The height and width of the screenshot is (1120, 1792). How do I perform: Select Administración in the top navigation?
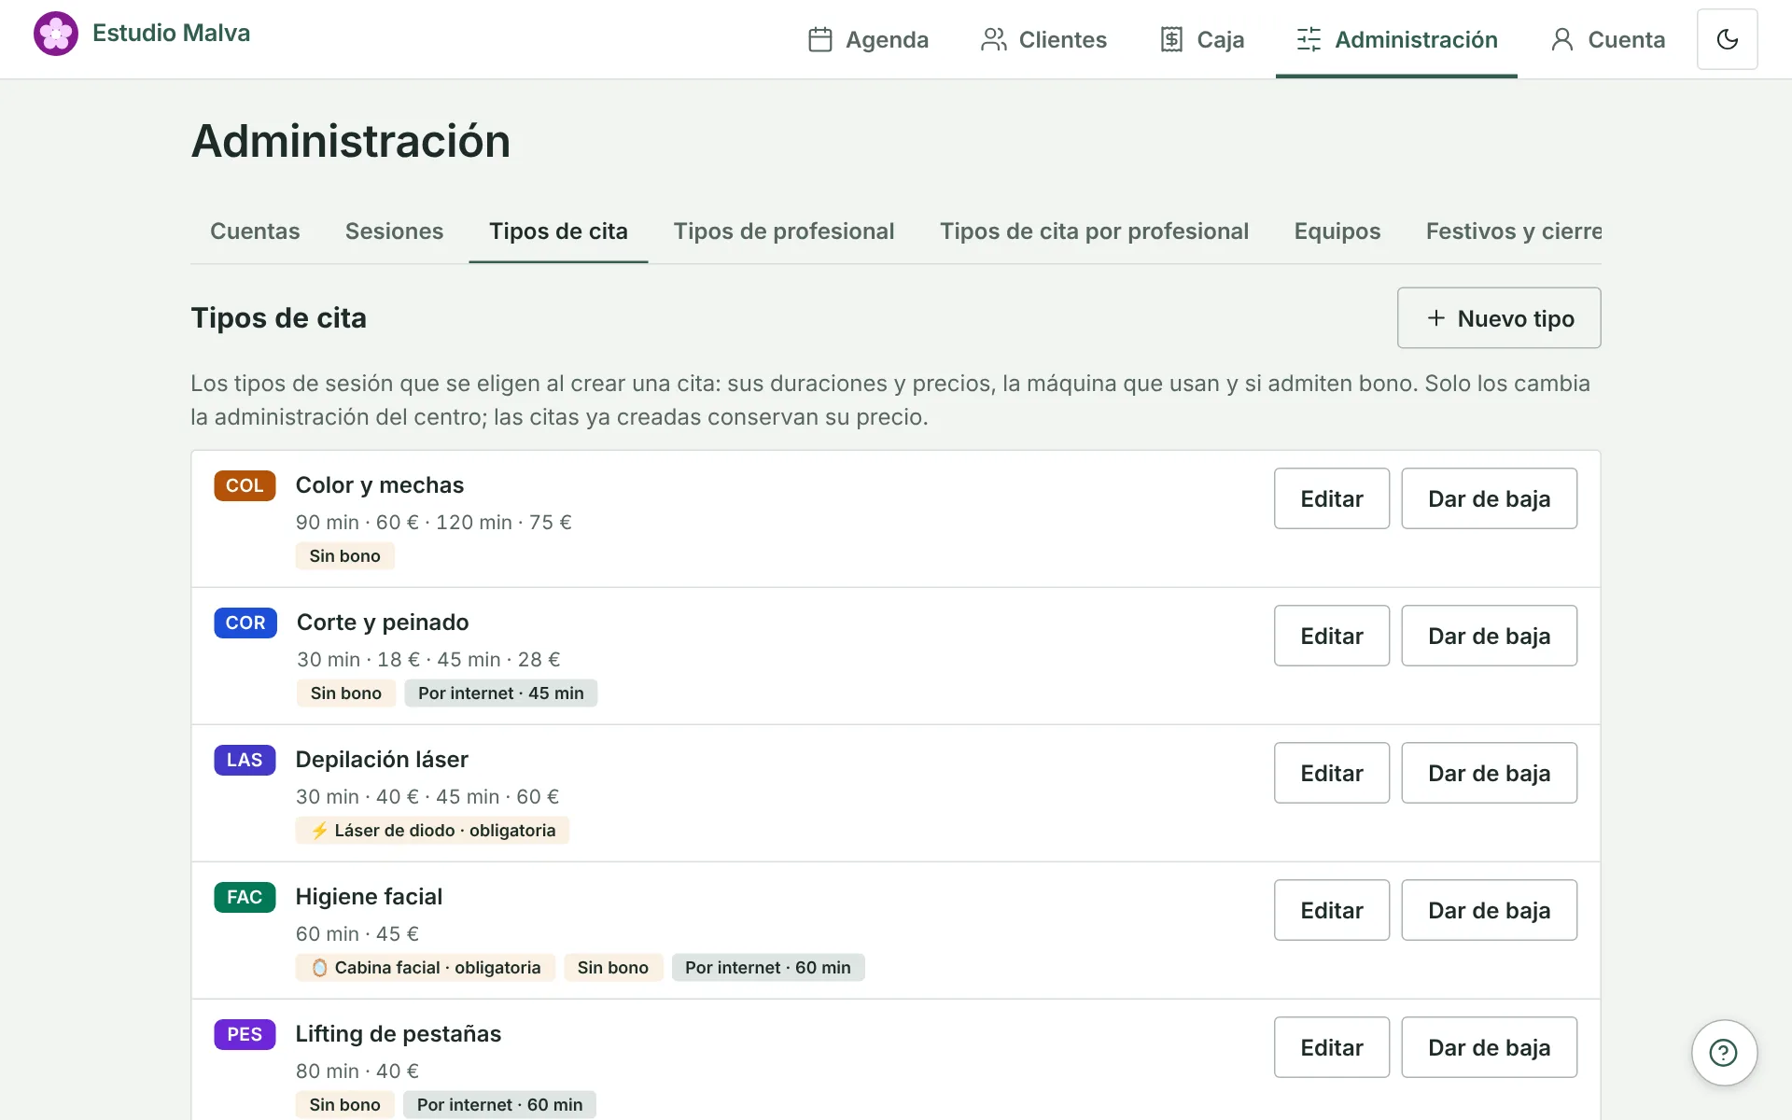[1396, 39]
